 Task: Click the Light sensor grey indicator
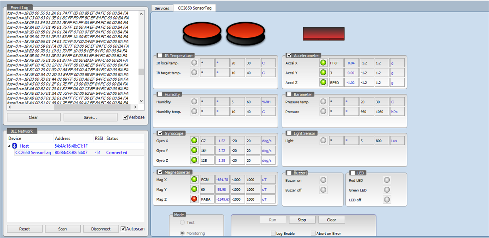pos(323,140)
